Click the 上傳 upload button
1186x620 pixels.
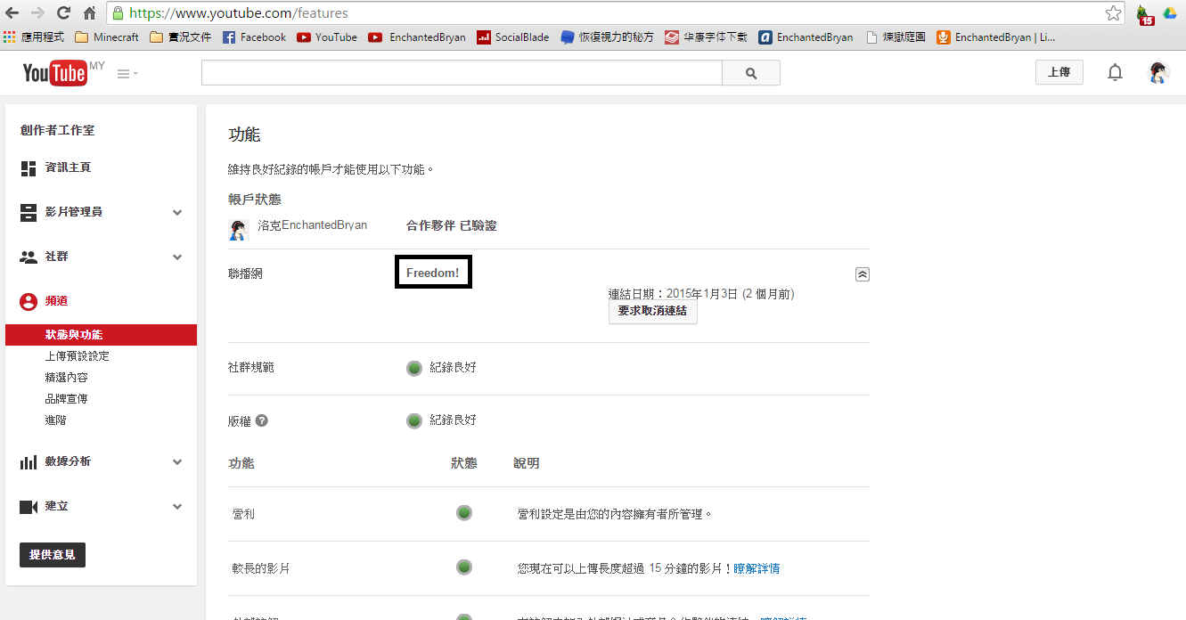1059,73
